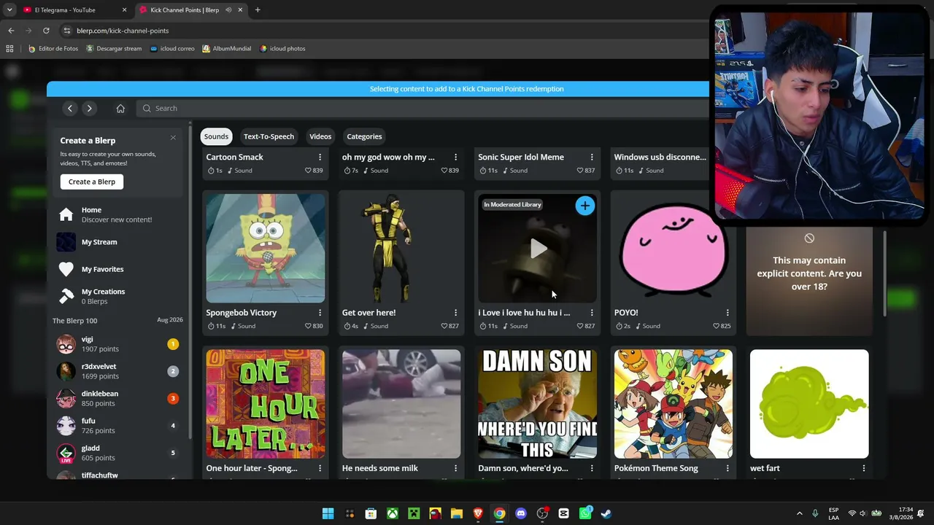
Task: Open the Windows Start menu
Action: 328,513
